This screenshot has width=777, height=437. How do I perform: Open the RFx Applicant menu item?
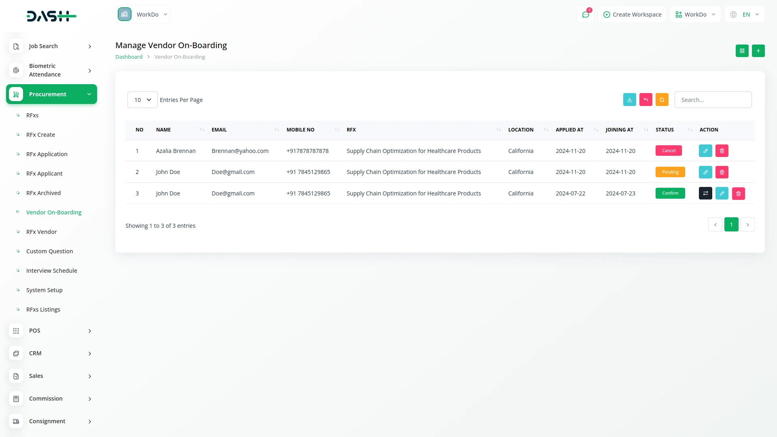[x=44, y=174]
